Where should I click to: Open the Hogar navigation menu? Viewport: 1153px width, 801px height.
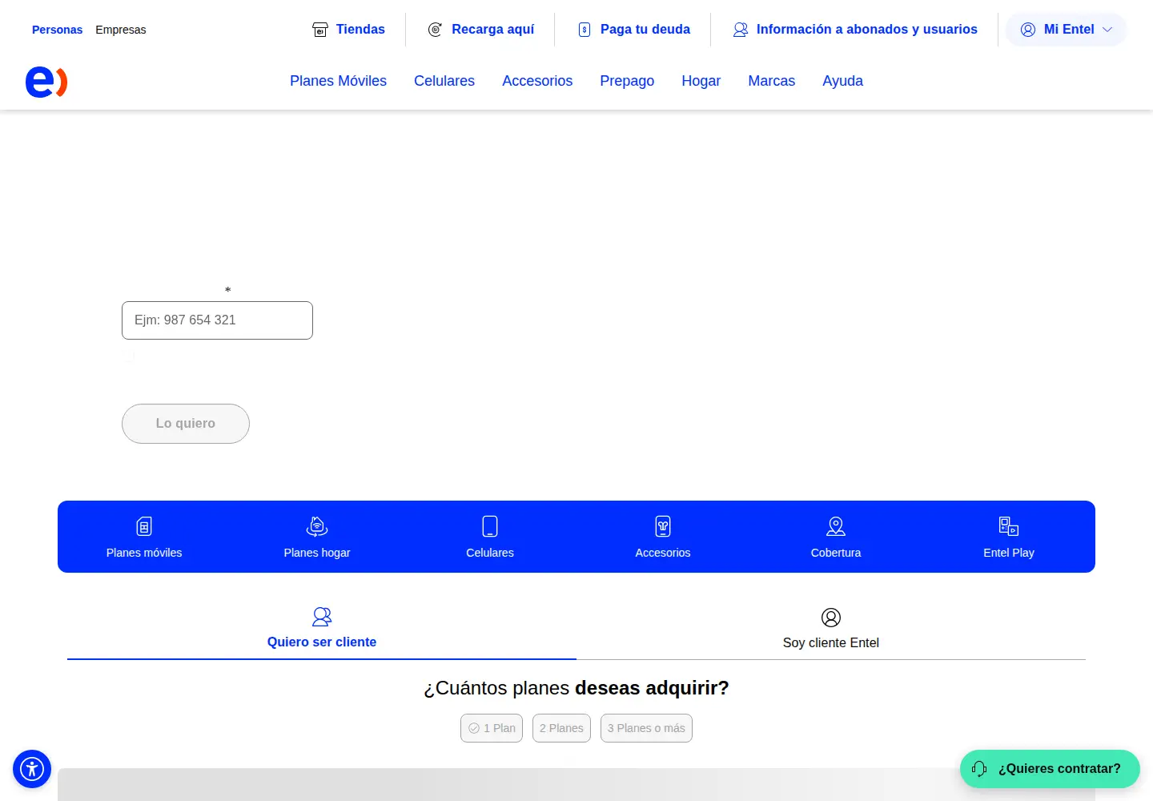(701, 81)
